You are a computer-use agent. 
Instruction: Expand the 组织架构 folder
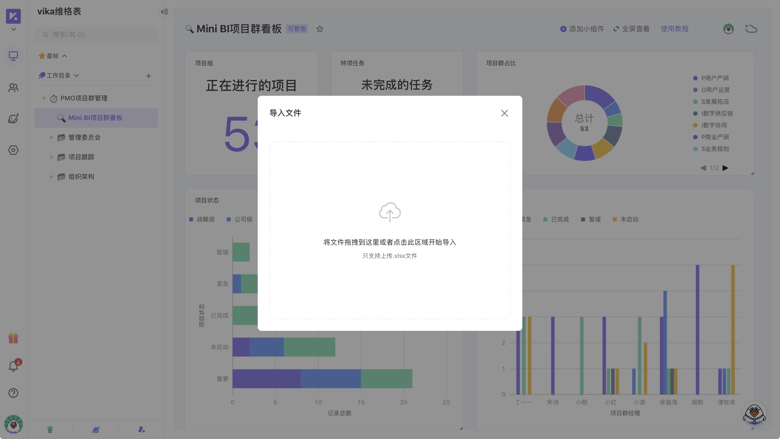pos(52,177)
